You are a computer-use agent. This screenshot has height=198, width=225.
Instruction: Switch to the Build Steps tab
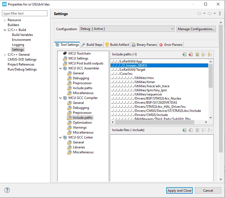click(92, 45)
